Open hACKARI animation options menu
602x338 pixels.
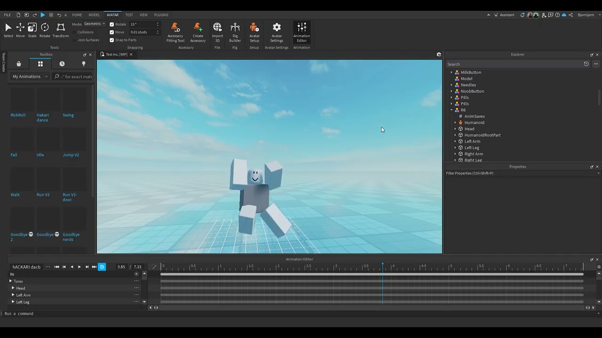click(x=48, y=267)
